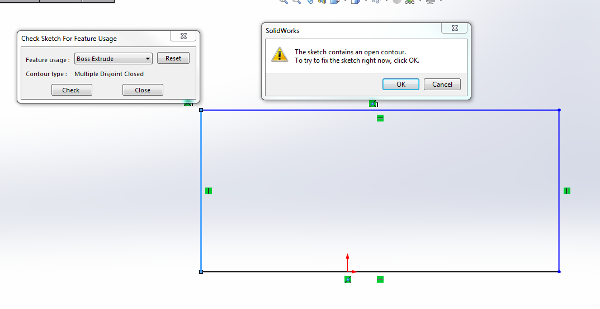Click the Close button in Check Sketch dialog
Image resolution: width=600 pixels, height=309 pixels.
coord(143,90)
